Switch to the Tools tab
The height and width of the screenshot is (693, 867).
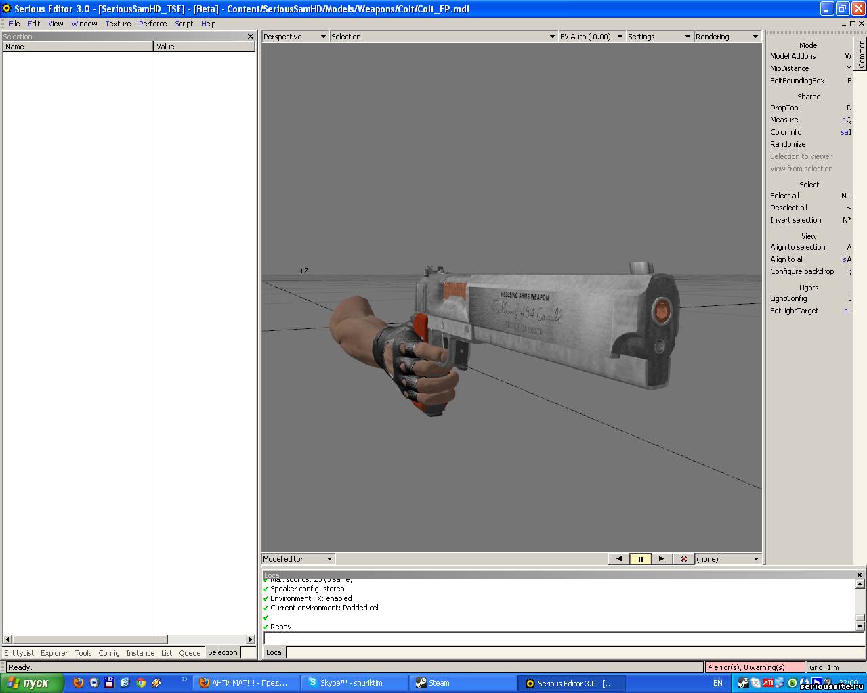83,653
